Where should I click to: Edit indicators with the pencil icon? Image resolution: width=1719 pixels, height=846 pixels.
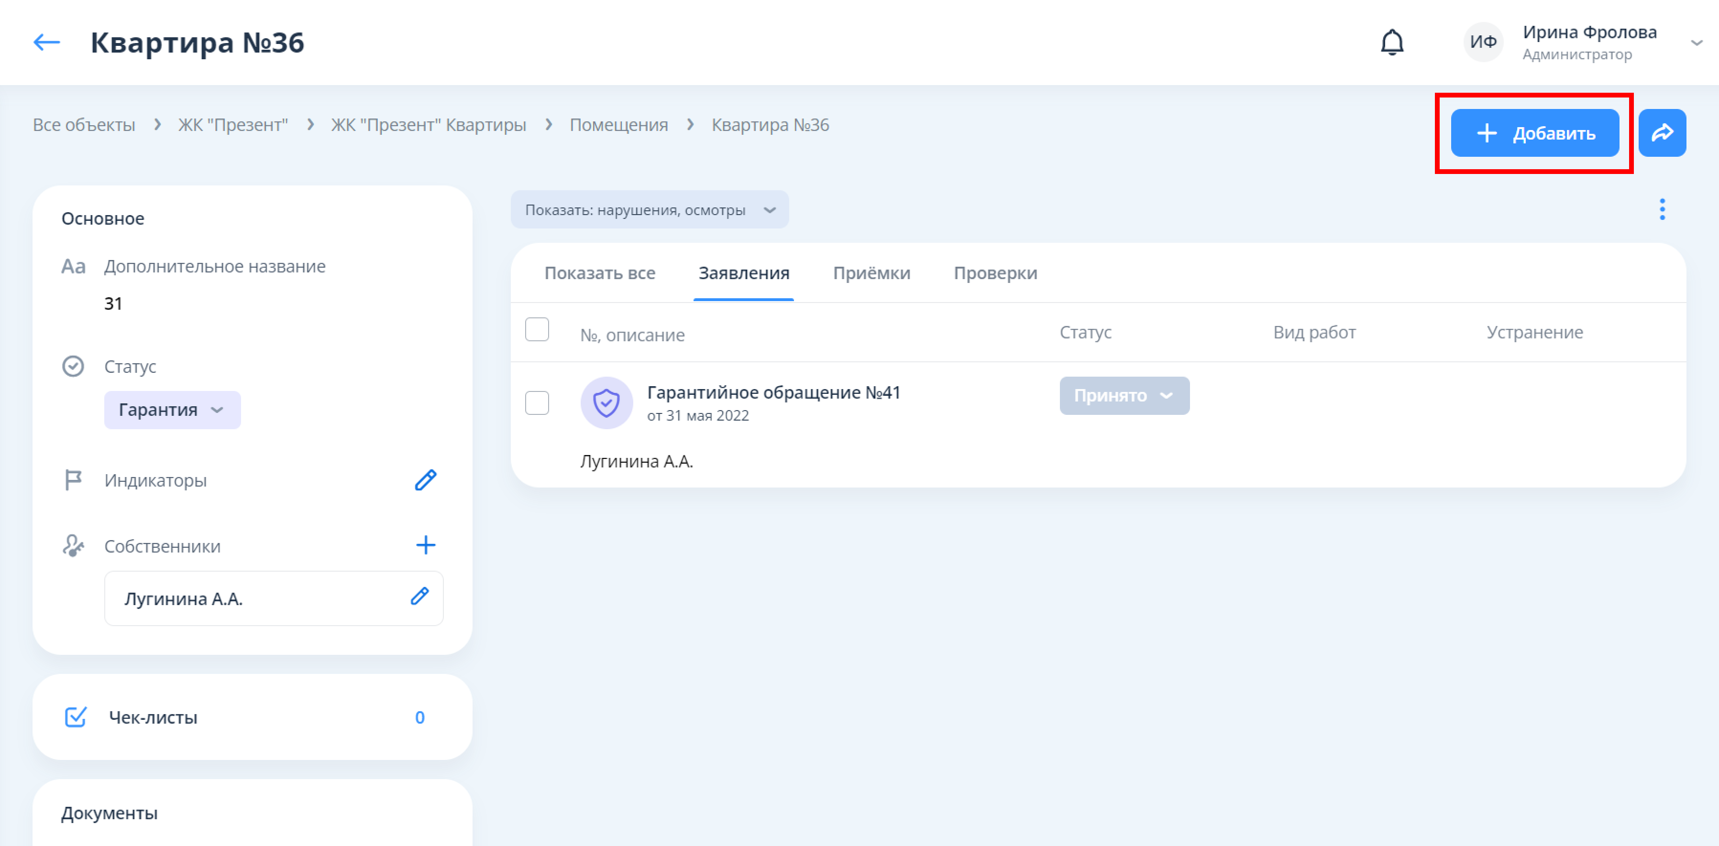tap(425, 480)
